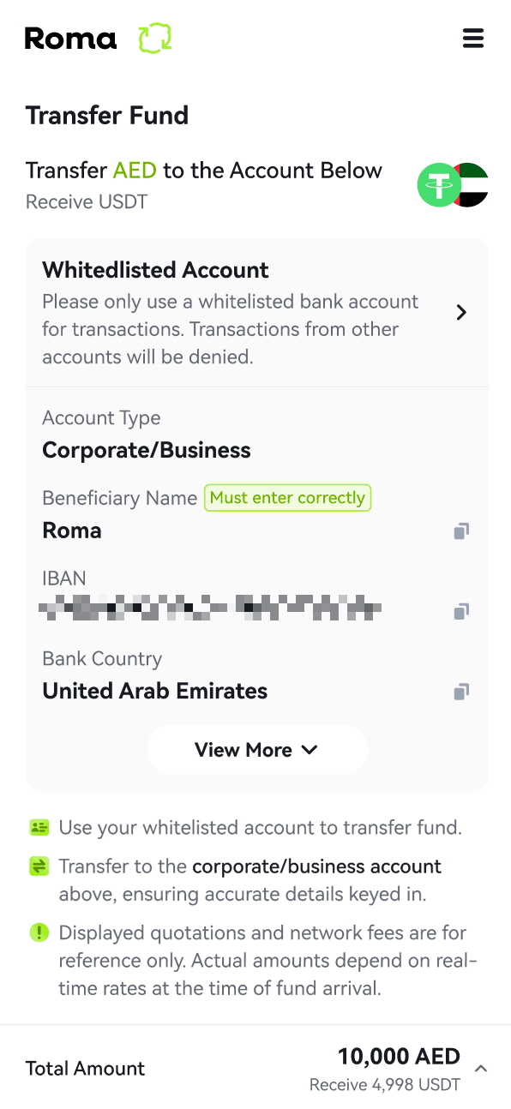The image size is (511, 1109).
Task: Open Whitelisted Account details arrow
Action: tap(461, 313)
